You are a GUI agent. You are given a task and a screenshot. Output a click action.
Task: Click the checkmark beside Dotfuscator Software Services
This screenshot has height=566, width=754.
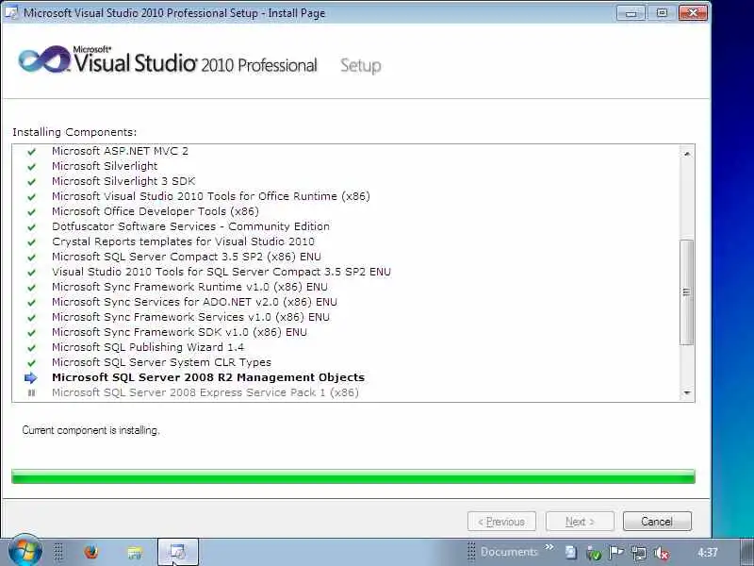coord(31,227)
